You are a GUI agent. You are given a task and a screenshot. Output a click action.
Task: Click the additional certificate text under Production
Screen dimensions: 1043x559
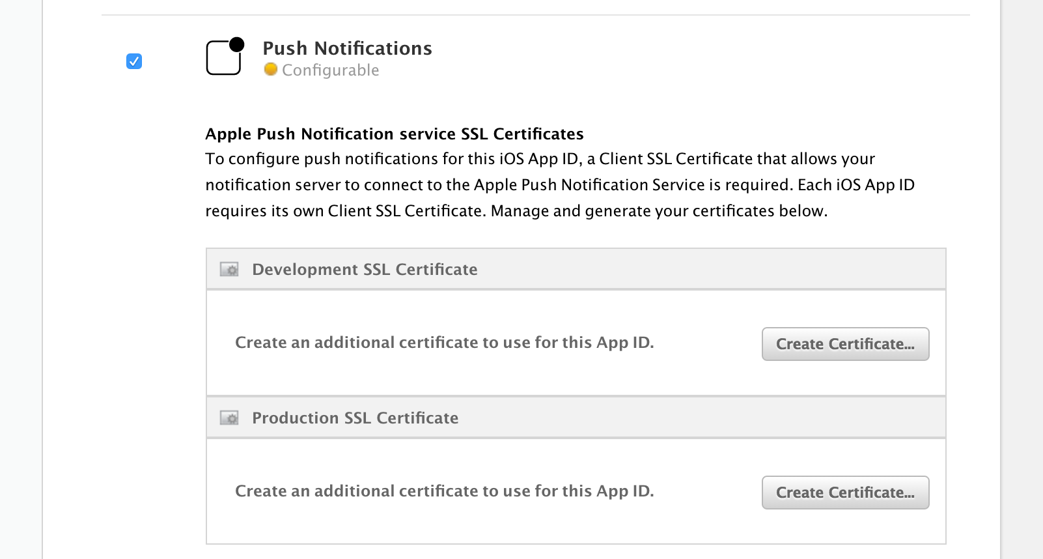(444, 491)
